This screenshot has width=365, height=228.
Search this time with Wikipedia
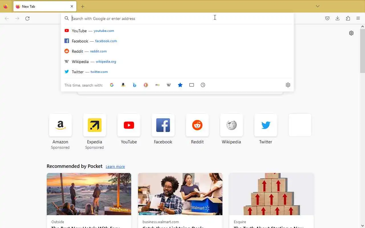tap(169, 85)
